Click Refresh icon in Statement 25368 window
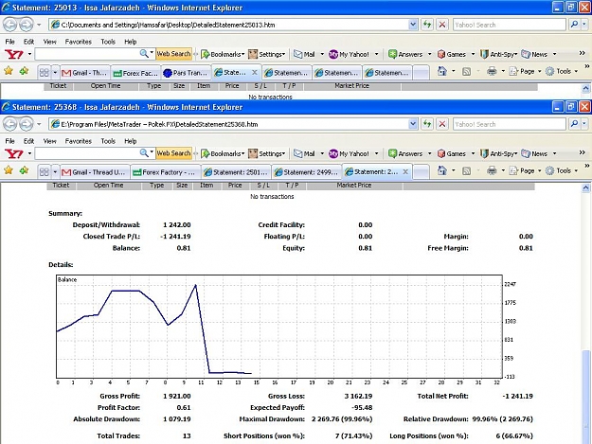 [427, 124]
